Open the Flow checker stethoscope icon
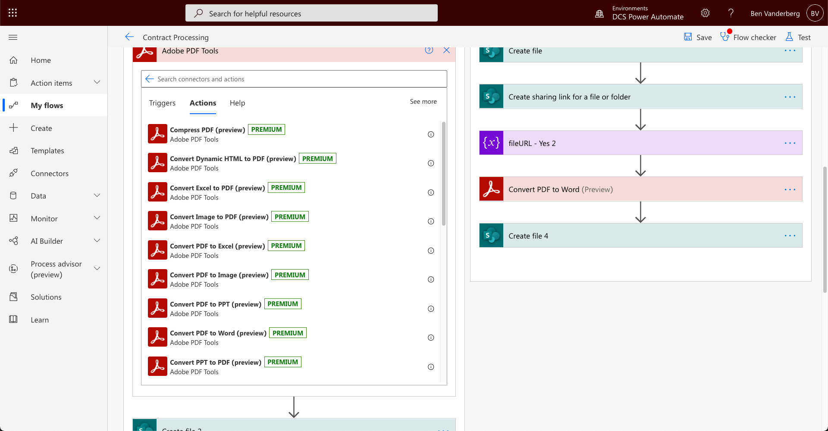This screenshot has width=828, height=431. click(724, 37)
